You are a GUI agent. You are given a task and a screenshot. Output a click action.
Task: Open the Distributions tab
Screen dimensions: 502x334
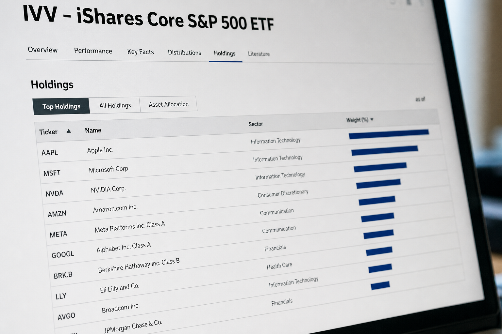coord(184,53)
